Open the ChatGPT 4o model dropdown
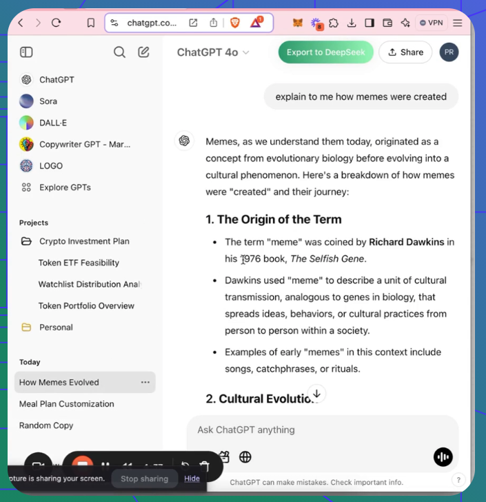This screenshot has width=486, height=502. coord(213,52)
